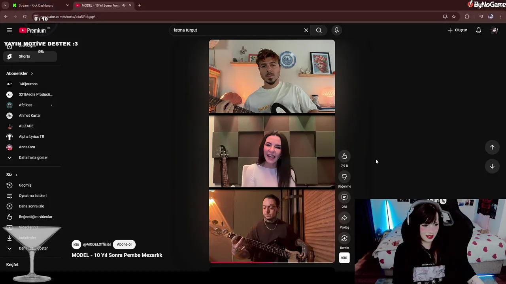Open the media controls icon in Chrome toolbar
506x284 pixels.
[481, 17]
